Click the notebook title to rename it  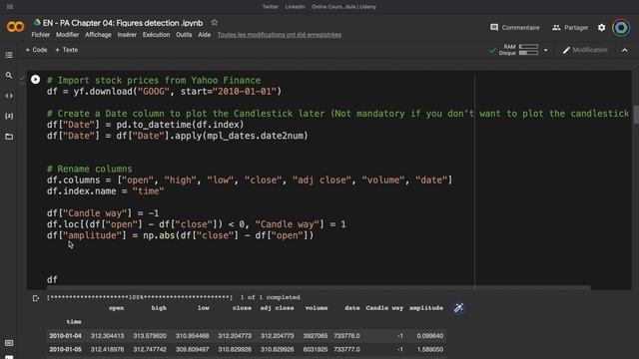pos(123,23)
